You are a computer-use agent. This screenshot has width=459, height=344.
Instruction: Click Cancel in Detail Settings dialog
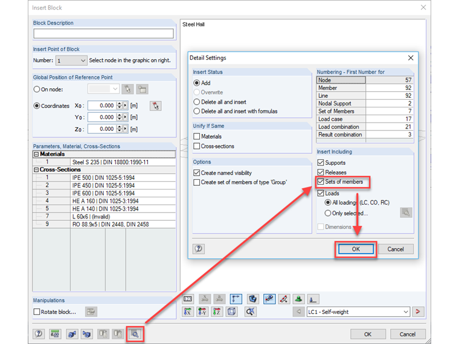tap(396, 249)
